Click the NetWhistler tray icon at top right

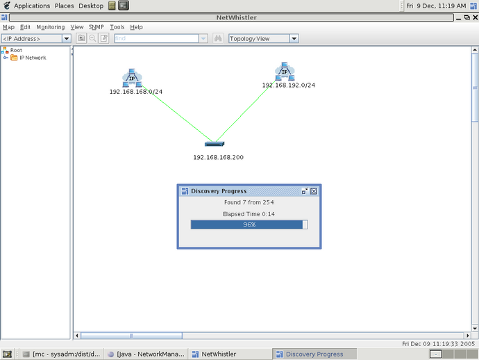pyautogui.click(x=473, y=6)
